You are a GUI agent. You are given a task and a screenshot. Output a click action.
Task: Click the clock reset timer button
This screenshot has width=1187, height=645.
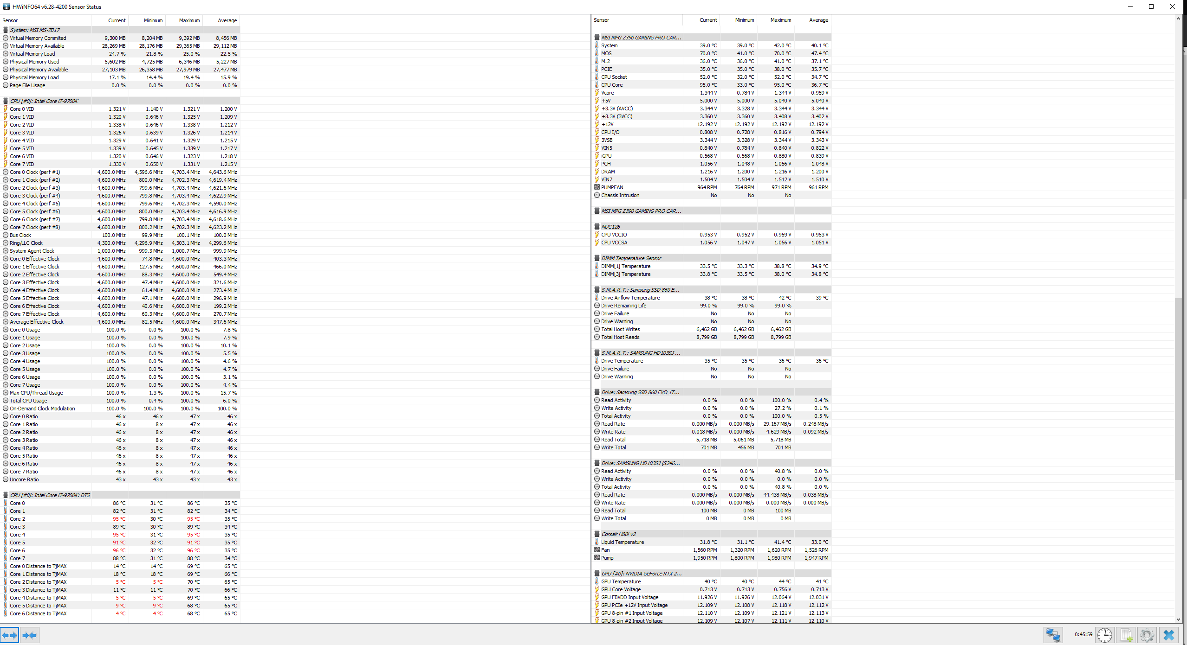point(1105,635)
